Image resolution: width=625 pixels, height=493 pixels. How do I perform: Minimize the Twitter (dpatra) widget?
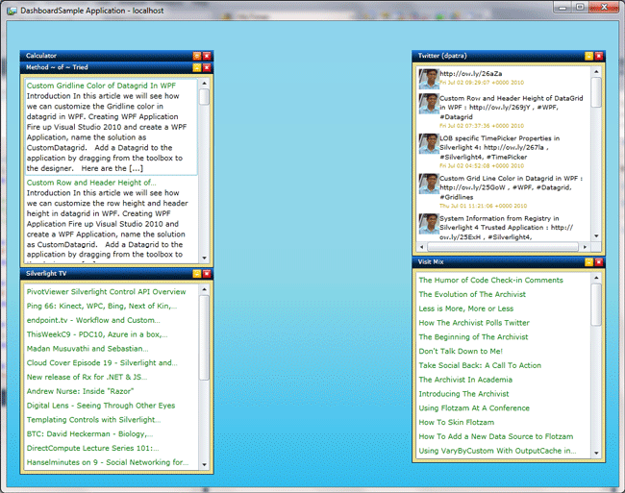[x=588, y=56]
